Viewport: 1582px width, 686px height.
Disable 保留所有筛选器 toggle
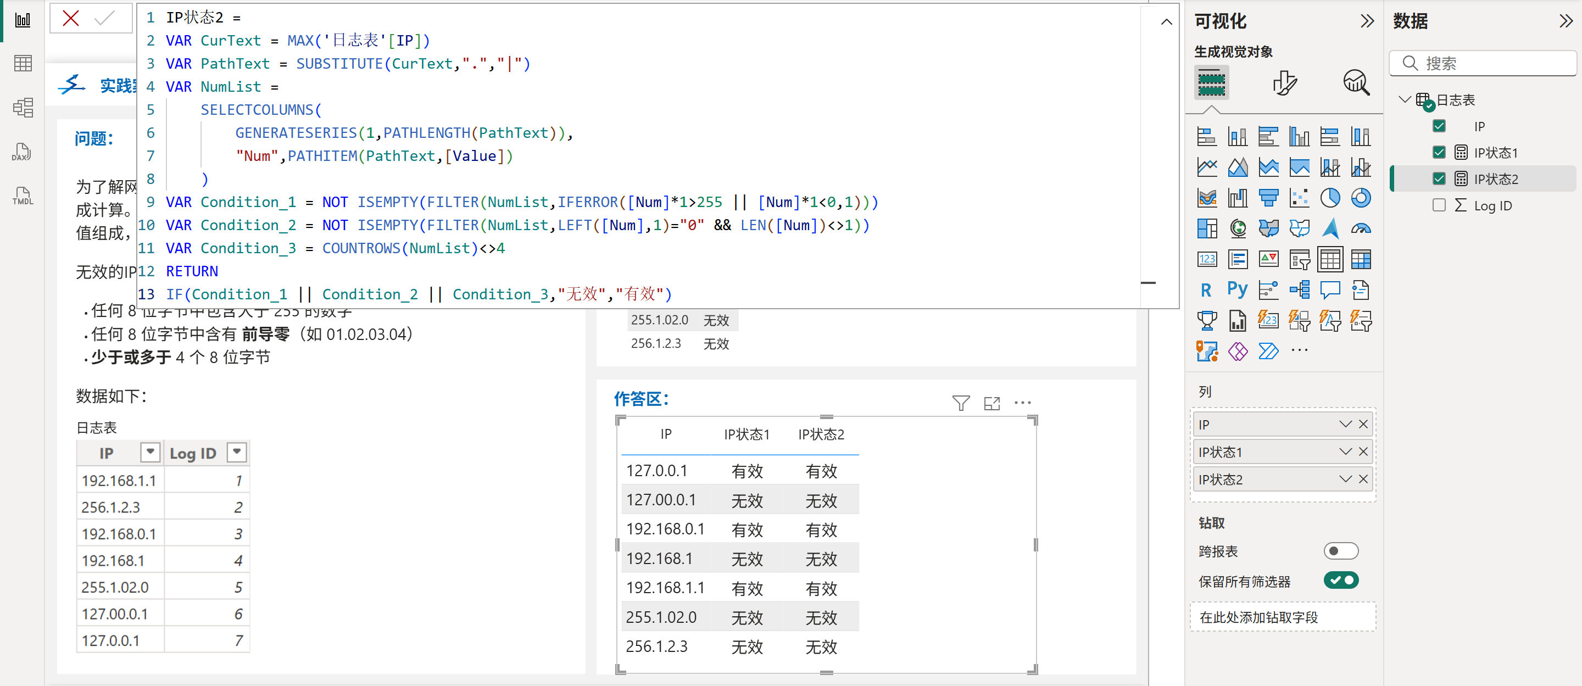(x=1341, y=580)
